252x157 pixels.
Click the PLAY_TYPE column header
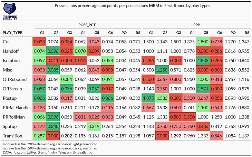click(x=12, y=33)
